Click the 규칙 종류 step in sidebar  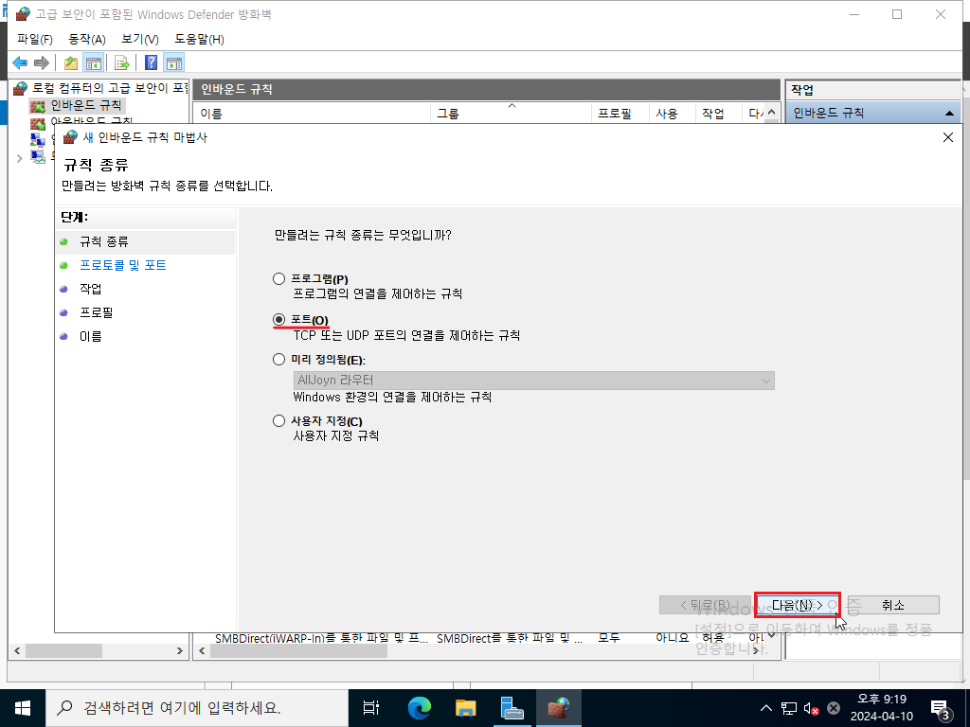pyautogui.click(x=104, y=241)
